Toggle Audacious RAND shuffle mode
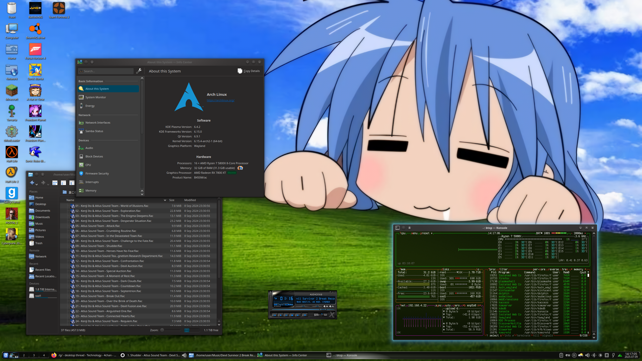 317,315
